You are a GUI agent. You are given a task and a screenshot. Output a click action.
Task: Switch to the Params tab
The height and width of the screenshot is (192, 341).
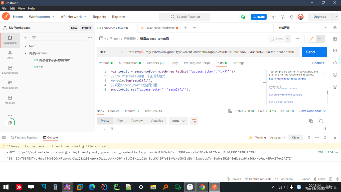(x=106, y=63)
